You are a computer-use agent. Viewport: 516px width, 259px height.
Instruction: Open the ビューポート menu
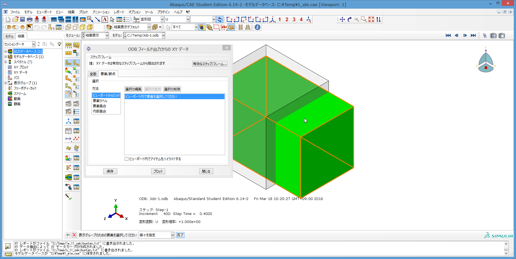tap(44, 12)
